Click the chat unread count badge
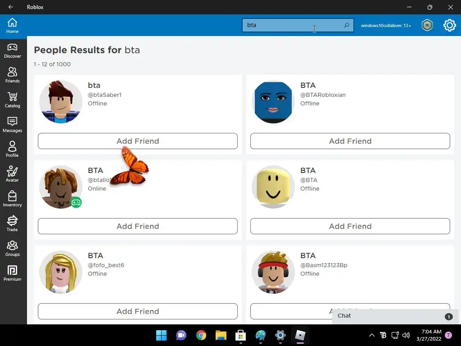461x346 pixels. point(449,317)
